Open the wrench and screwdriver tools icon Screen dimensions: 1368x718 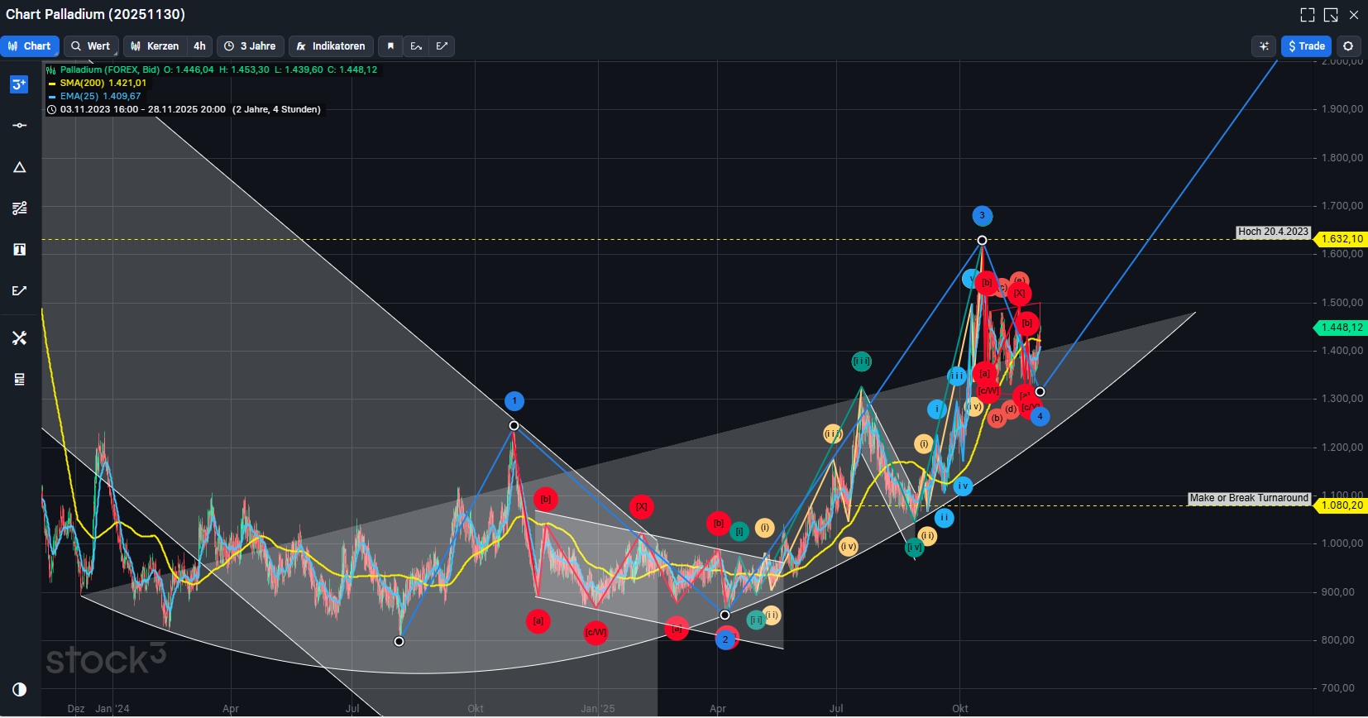tap(20, 338)
